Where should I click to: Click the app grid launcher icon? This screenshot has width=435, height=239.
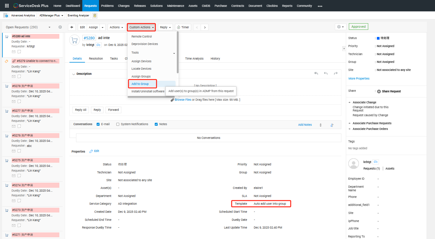pyautogui.click(x=7, y=6)
